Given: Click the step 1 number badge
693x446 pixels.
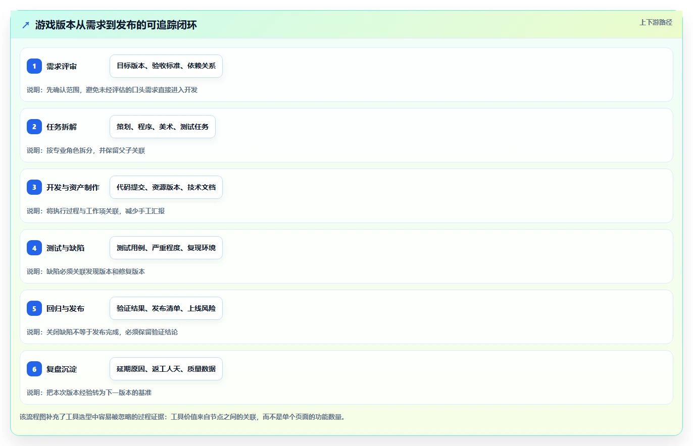Looking at the screenshot, I should (34, 66).
